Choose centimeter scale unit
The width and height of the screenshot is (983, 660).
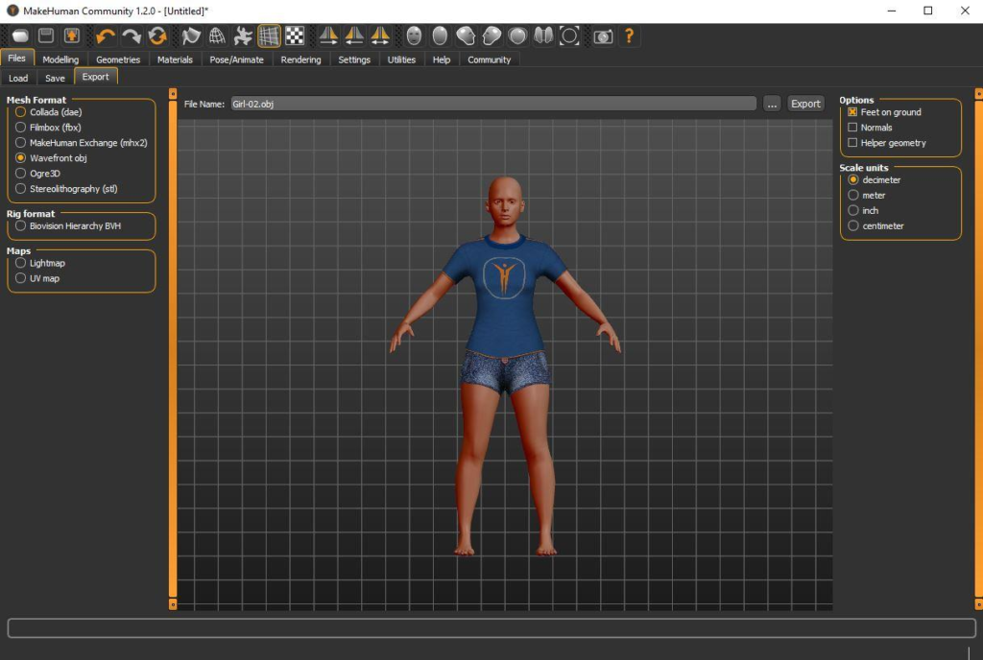pyautogui.click(x=853, y=226)
